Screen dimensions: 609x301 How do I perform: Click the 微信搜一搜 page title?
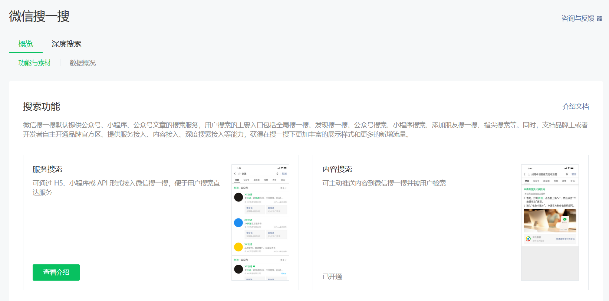[39, 16]
